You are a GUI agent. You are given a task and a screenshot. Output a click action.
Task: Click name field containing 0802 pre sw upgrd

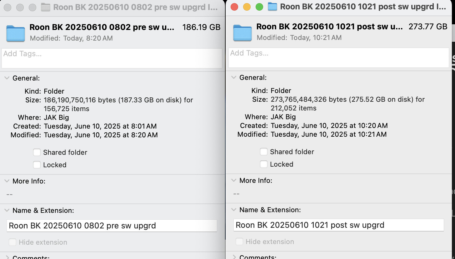click(x=112, y=226)
